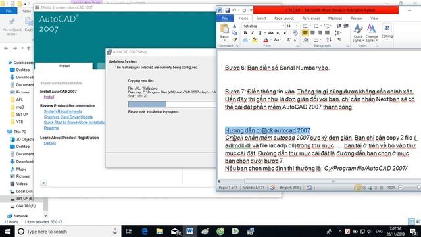Click the Word zoom out minus button
The image size is (421, 237).
[x=401, y=188]
